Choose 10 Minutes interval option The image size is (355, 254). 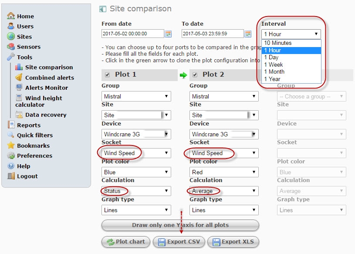click(x=291, y=43)
